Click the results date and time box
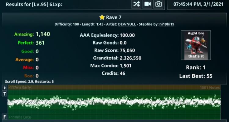This screenshot has width=229, height=122. [198, 4]
